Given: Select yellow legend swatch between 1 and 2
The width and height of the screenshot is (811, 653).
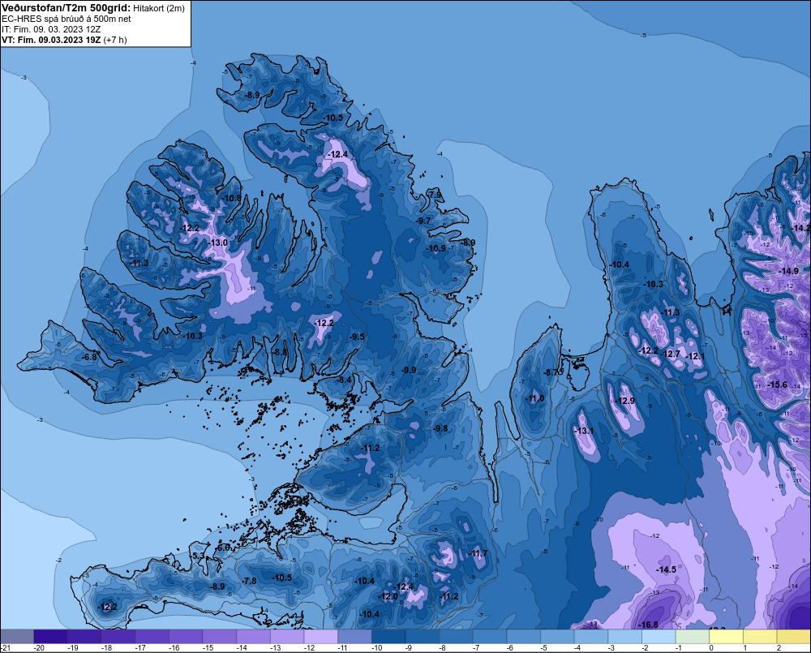Looking at the screenshot, I should (761, 636).
